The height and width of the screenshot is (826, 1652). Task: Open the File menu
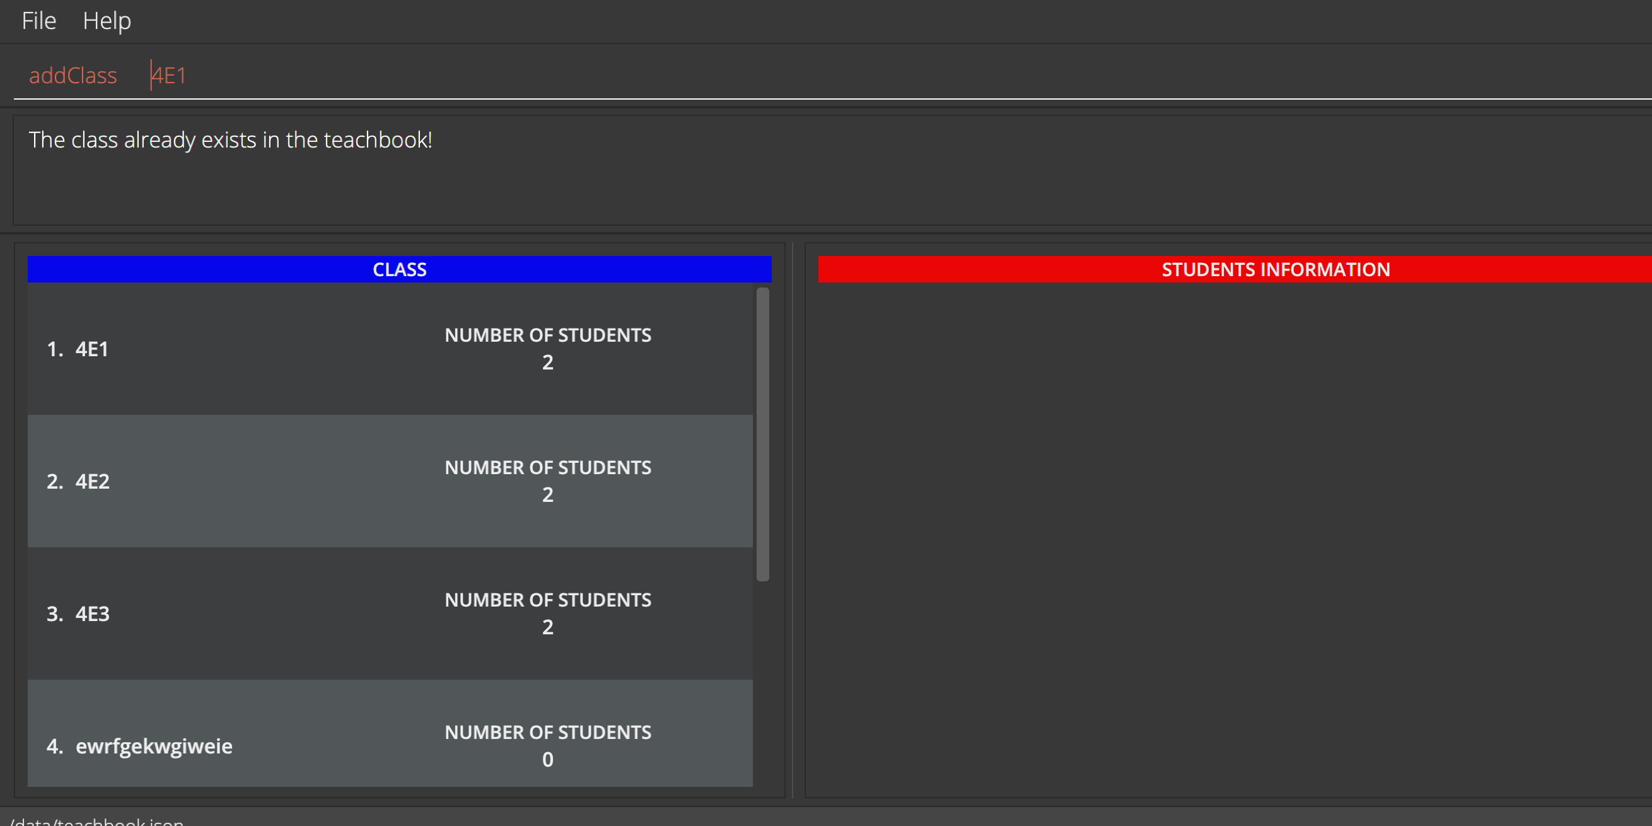[38, 21]
